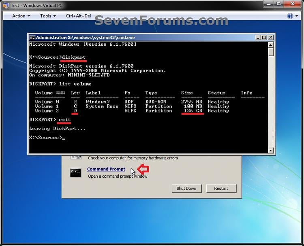
Task: Click 'Open a command prompt window' description
Action: [118, 176]
